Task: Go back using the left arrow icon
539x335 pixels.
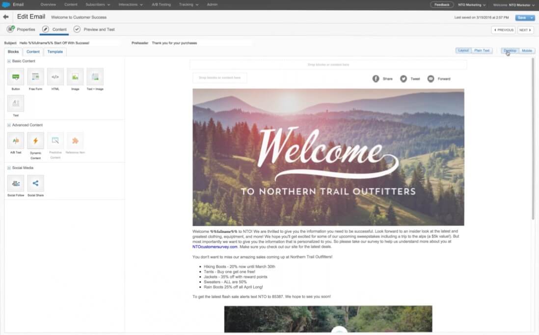Action: 6,17
